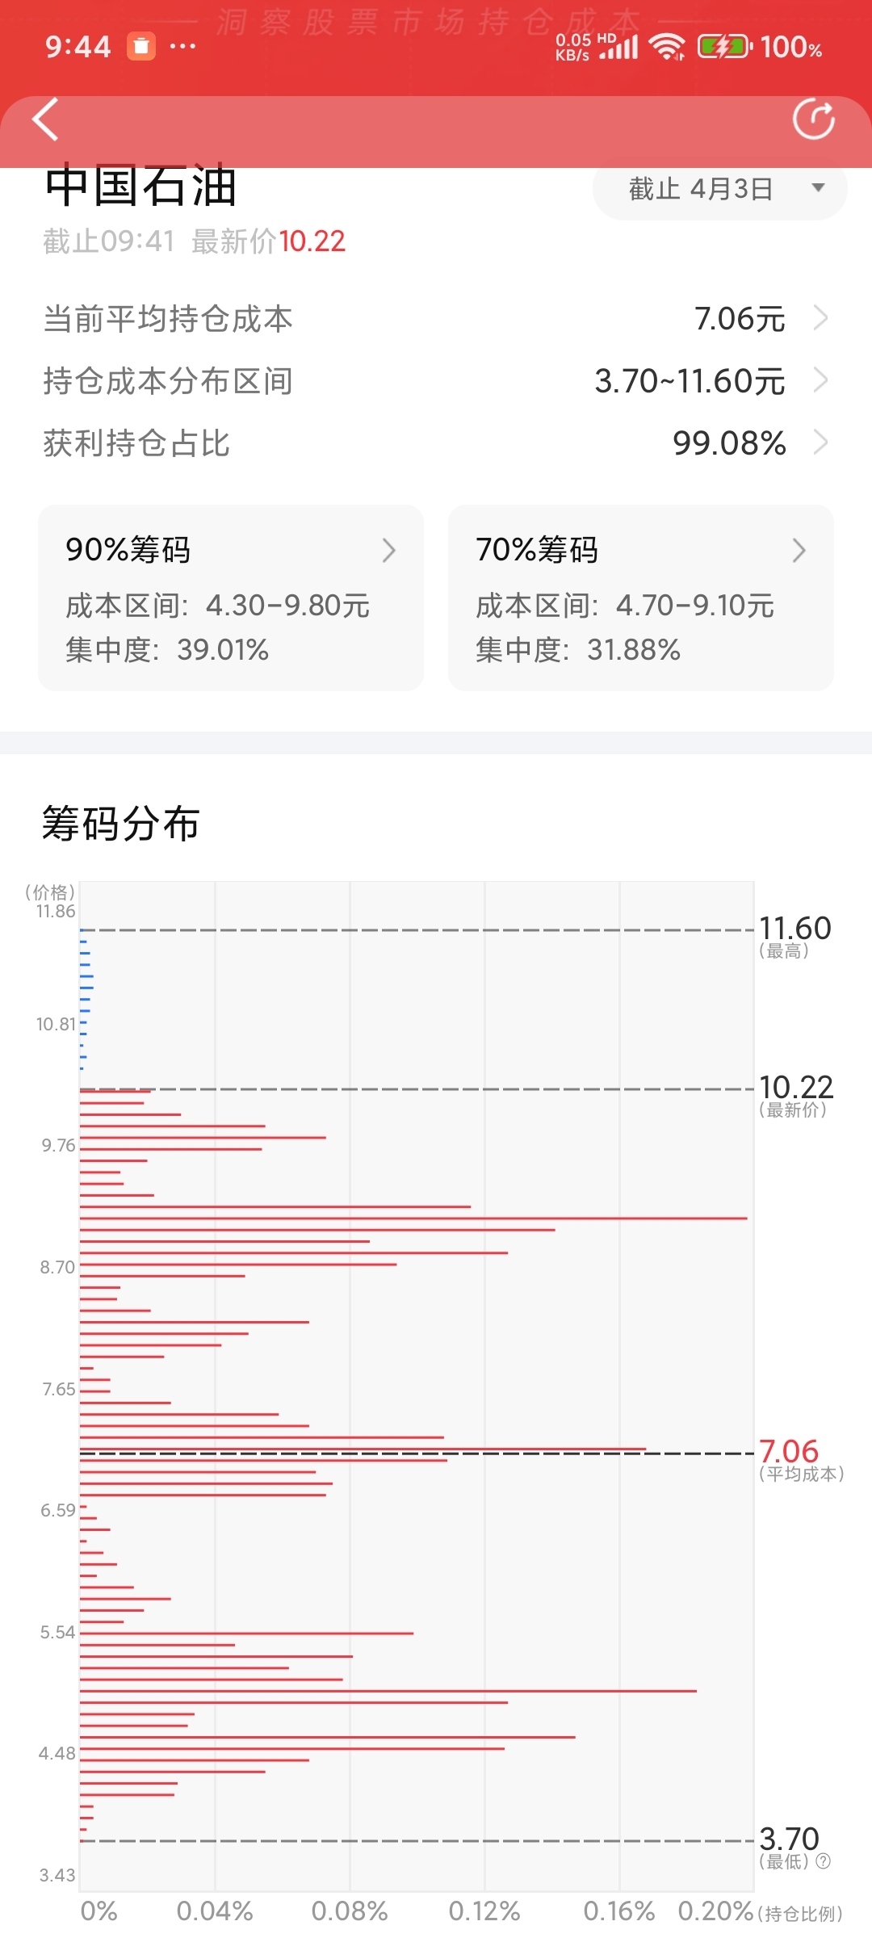Tap the longest red chip bar near 9.1
This screenshot has height=1938, width=872.
pos(413,1218)
